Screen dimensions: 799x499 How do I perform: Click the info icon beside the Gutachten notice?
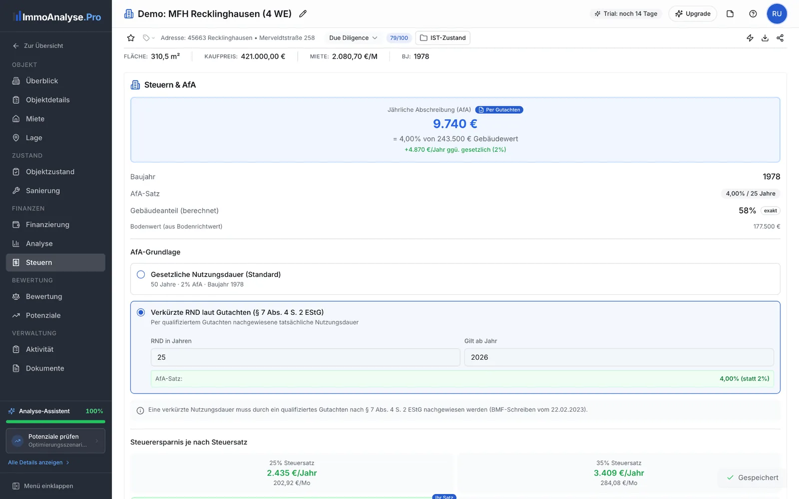click(140, 411)
